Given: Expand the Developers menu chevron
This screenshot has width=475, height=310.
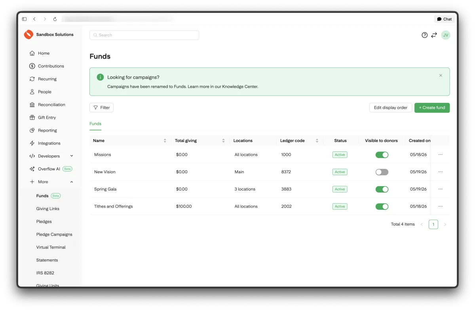Looking at the screenshot, I should (x=72, y=156).
